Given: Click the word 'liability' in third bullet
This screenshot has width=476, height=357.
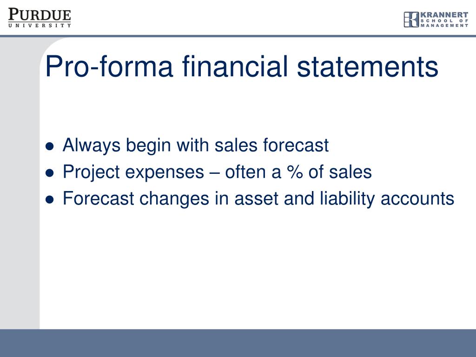Looking at the screenshot, I should pos(348,199).
